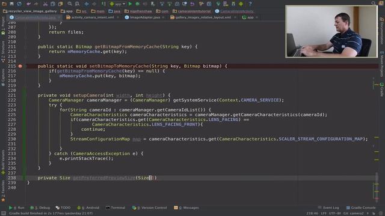The image size is (385, 216).
Task: Open the Run tool window
Action: pos(17,208)
